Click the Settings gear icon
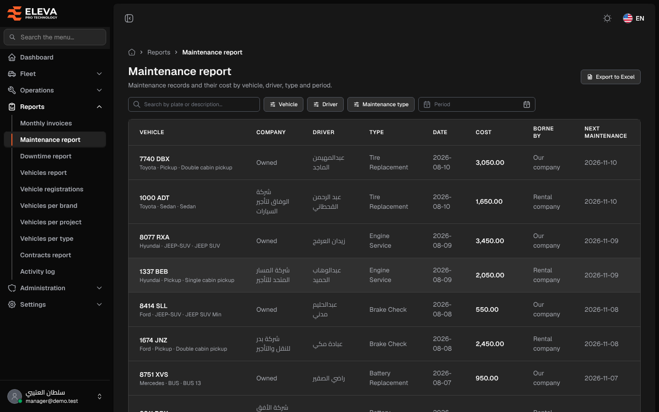659x412 pixels. pos(12,304)
